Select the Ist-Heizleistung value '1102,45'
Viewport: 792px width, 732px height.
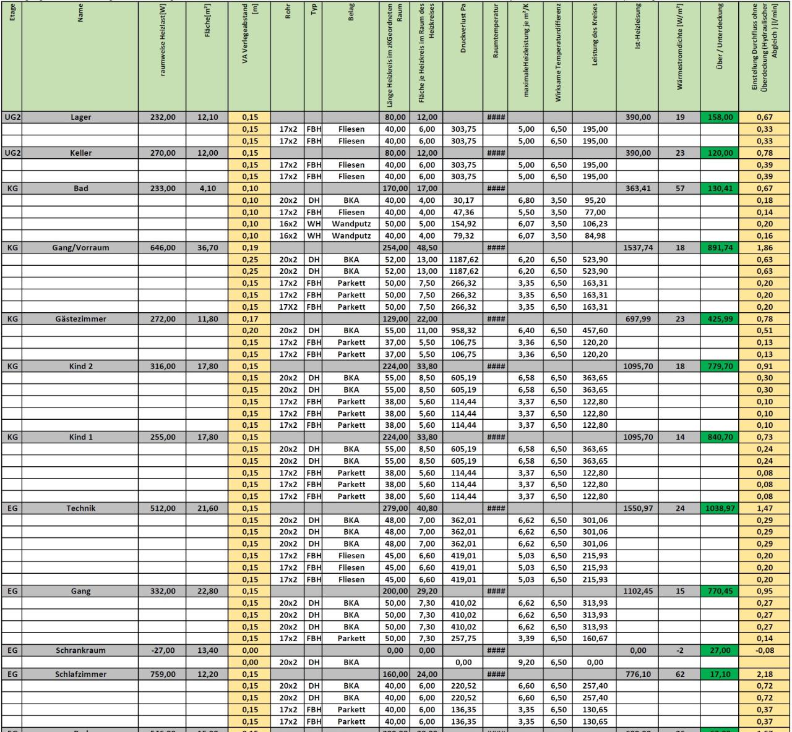[638, 591]
